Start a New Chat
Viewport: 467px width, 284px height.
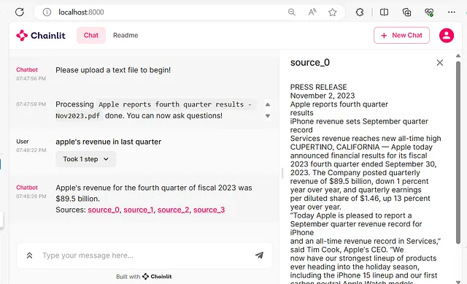click(401, 36)
